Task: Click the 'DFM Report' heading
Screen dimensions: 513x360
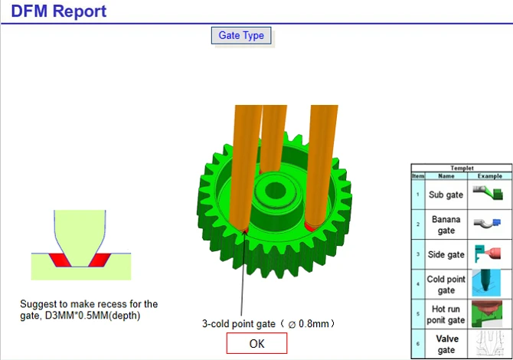Action: click(x=59, y=11)
